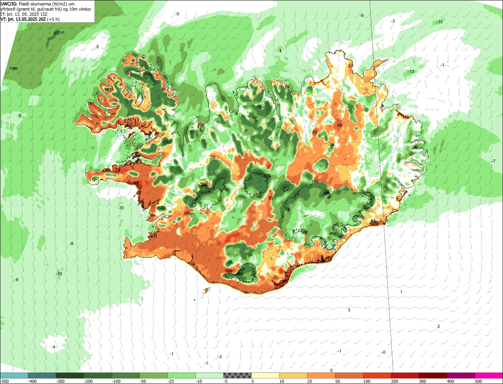Click the checkered legend swatch, -5 to 5

(x=237, y=375)
